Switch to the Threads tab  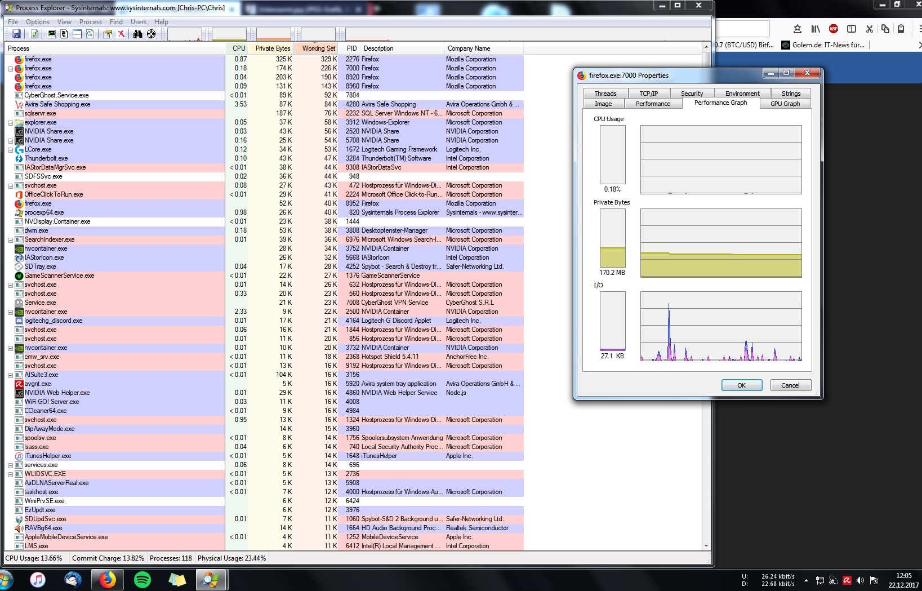click(x=605, y=94)
